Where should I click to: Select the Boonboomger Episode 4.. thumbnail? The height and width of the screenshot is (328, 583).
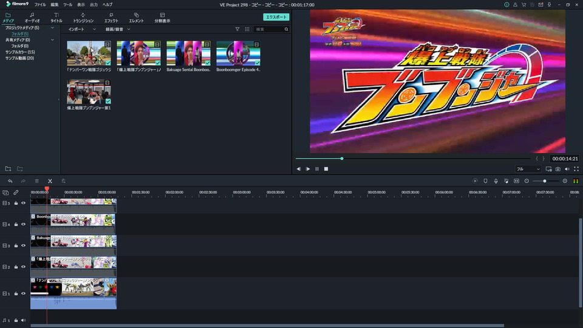tap(238, 53)
